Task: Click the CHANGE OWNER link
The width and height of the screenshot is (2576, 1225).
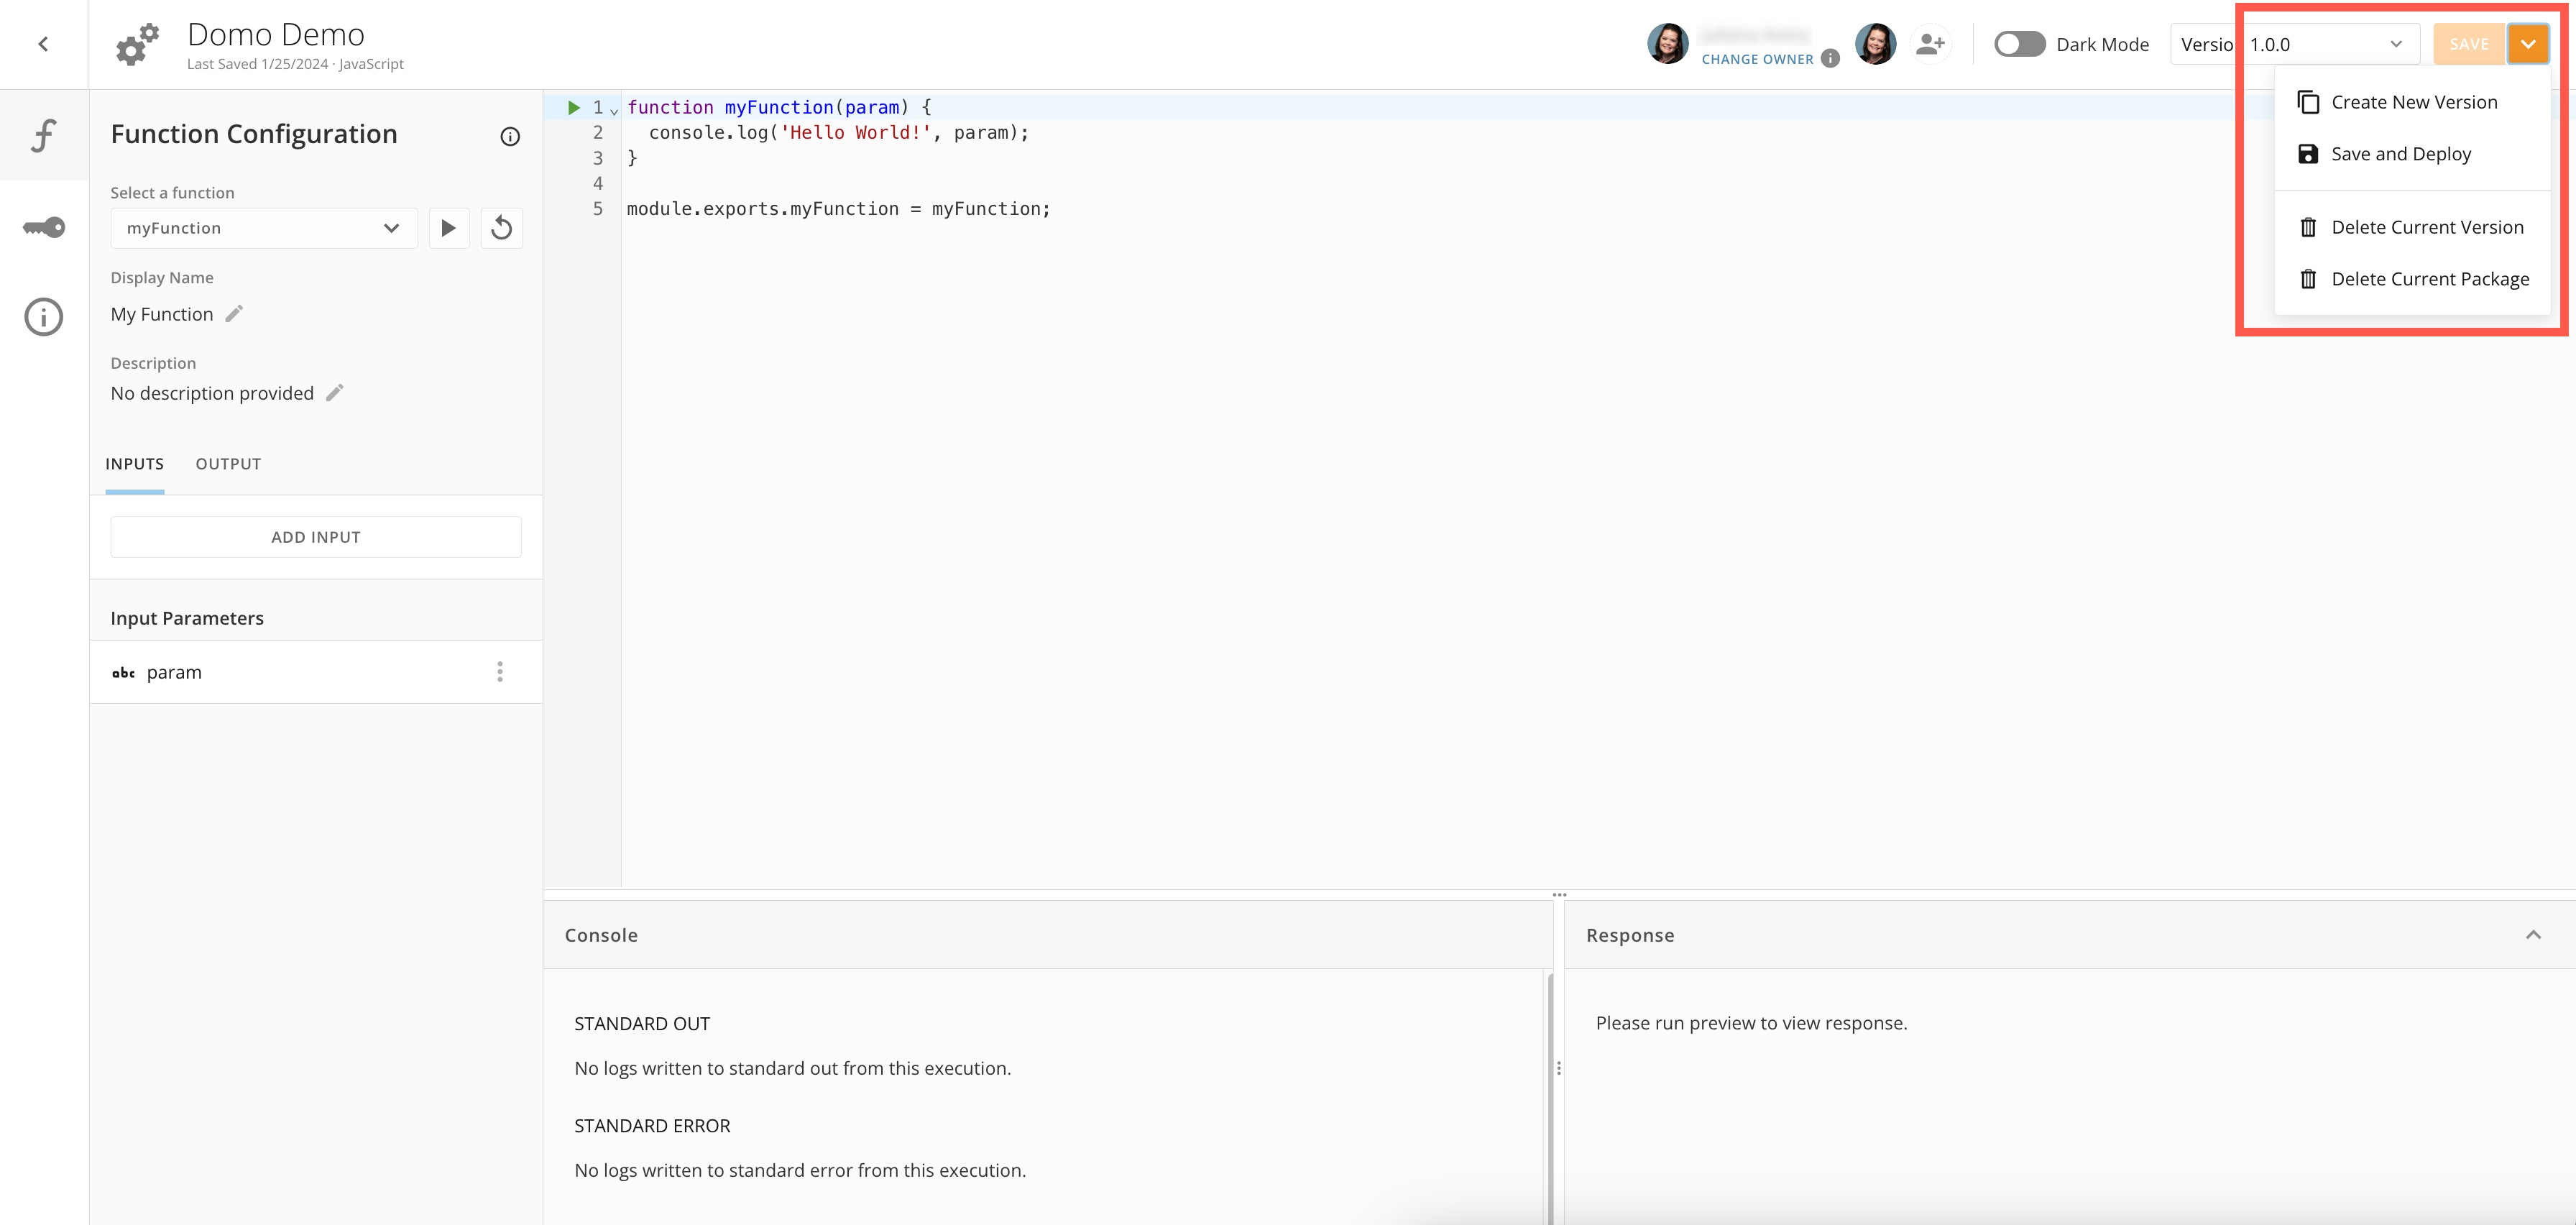Action: pos(1758,59)
